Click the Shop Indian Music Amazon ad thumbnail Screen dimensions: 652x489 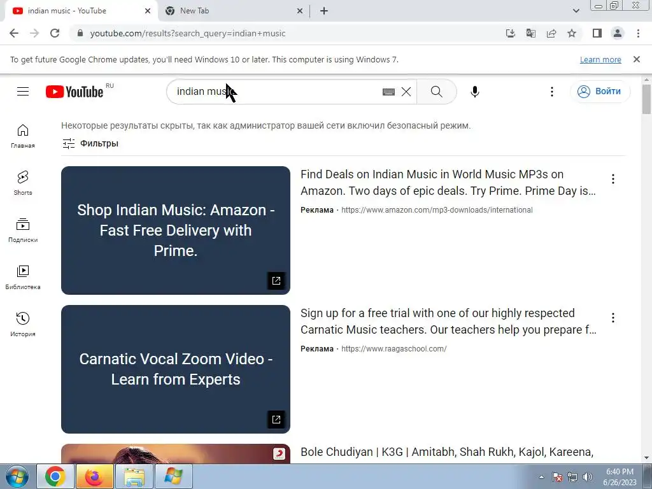point(176,230)
